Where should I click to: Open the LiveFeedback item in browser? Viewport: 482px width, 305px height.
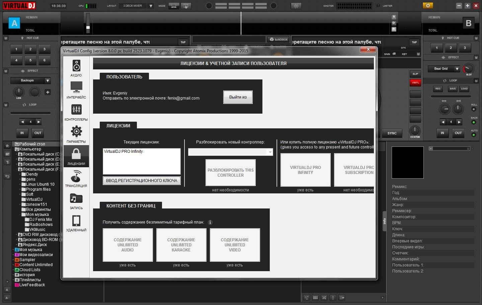coord(29,285)
